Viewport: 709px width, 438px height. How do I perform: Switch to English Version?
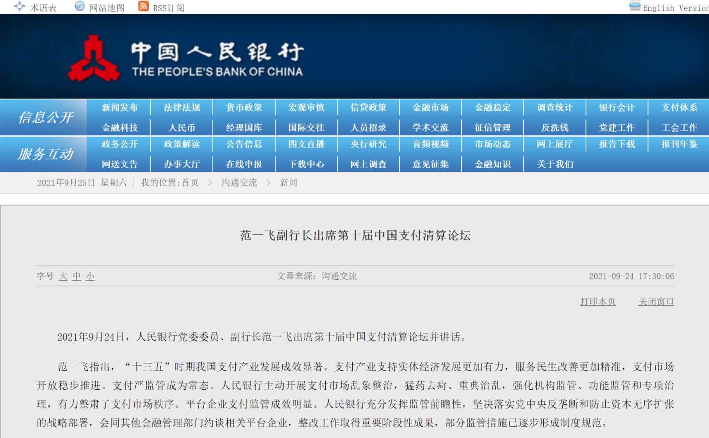click(x=676, y=8)
